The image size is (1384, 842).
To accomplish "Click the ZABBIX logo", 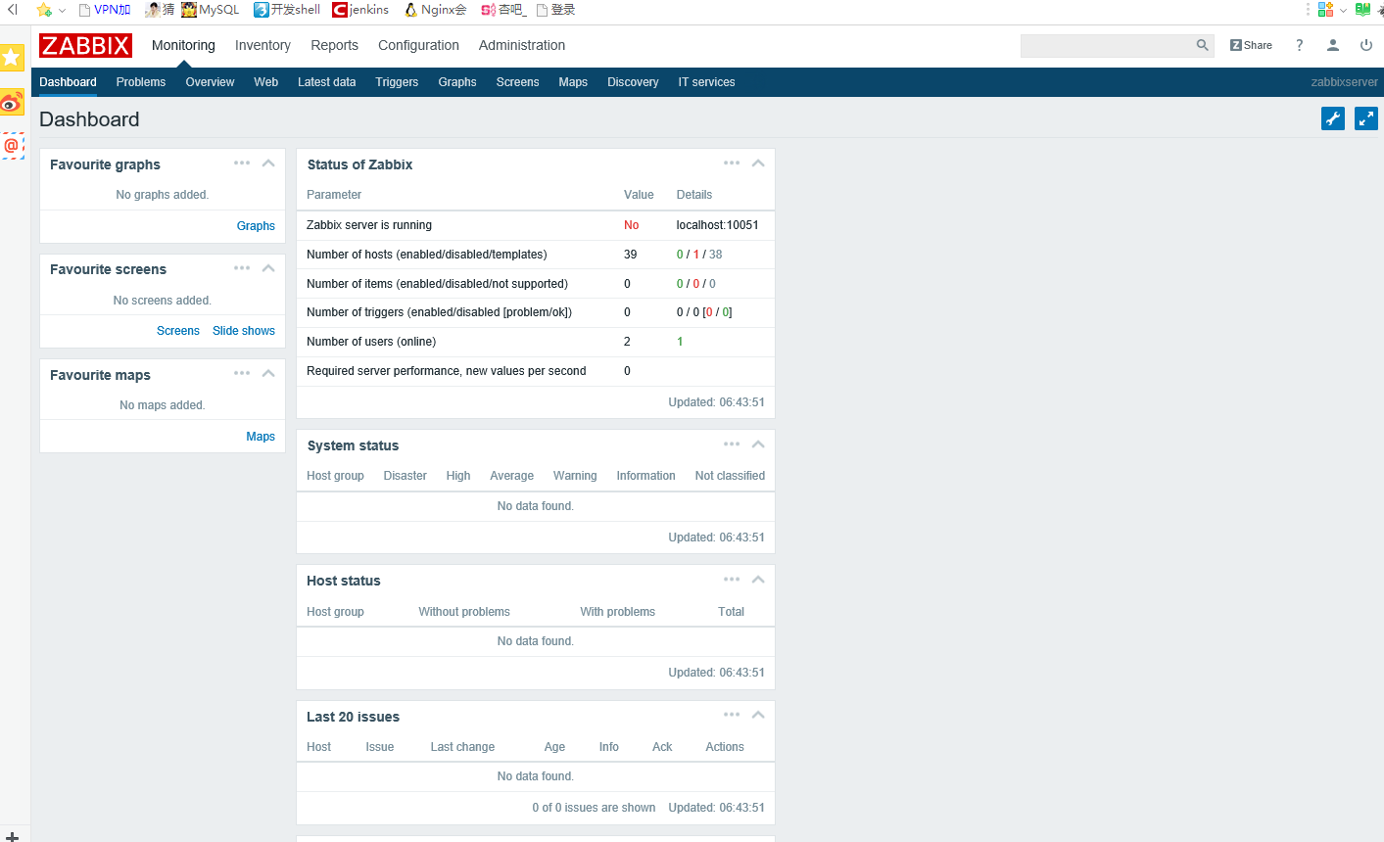I will [85, 45].
